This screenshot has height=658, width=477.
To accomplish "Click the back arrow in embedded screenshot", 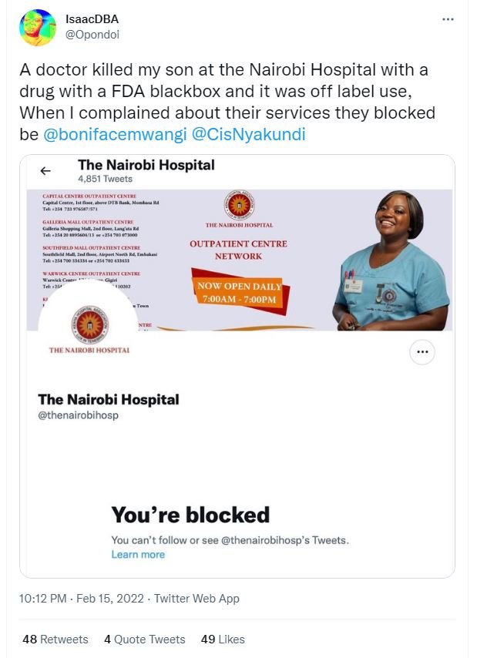I will (x=45, y=170).
